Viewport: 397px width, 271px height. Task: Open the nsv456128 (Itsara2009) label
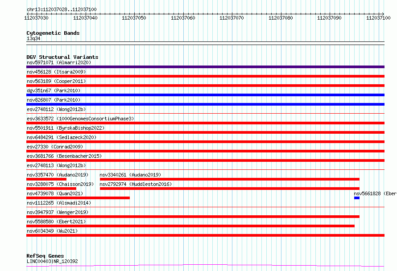56,72
